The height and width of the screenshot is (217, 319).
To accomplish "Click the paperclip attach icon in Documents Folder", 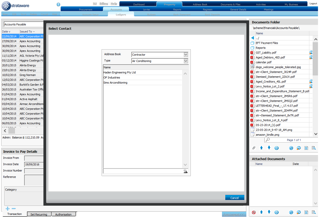I will click(253, 148).
